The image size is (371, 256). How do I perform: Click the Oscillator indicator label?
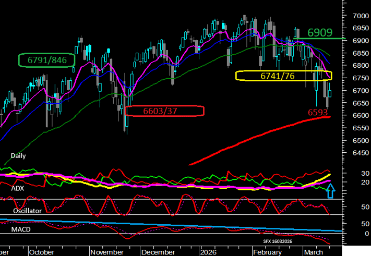tap(28, 211)
